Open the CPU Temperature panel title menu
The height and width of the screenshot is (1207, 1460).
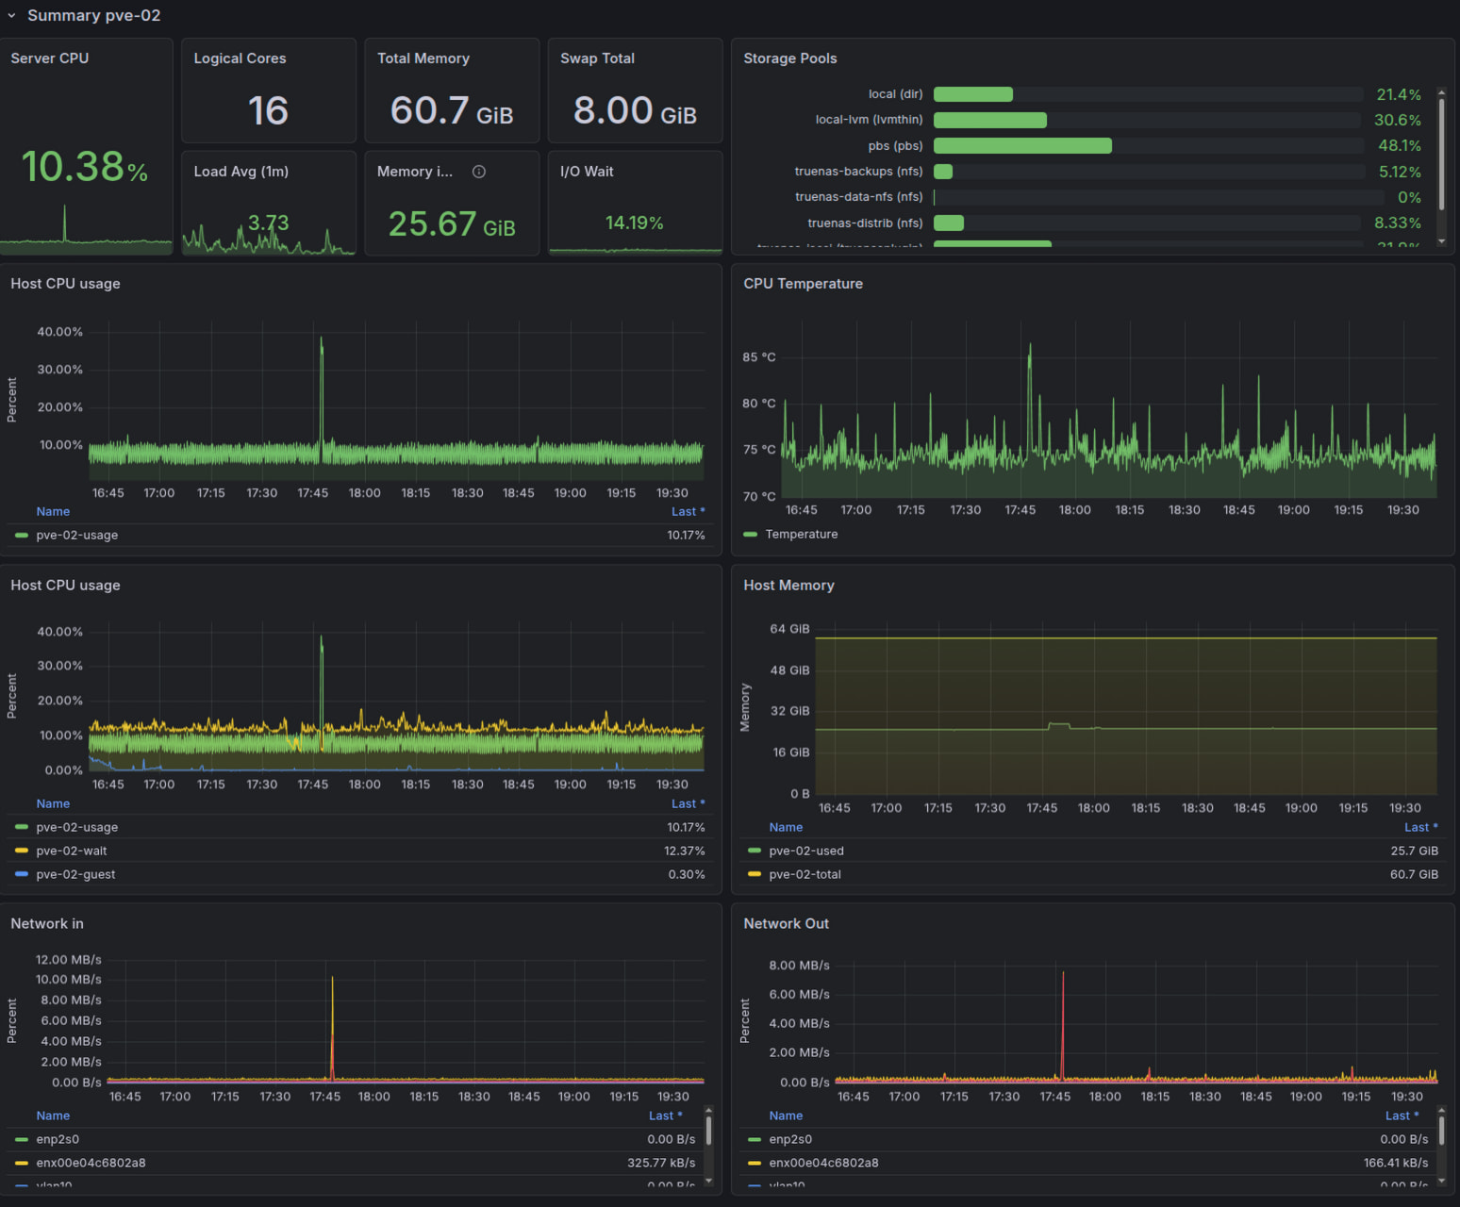pos(803,284)
